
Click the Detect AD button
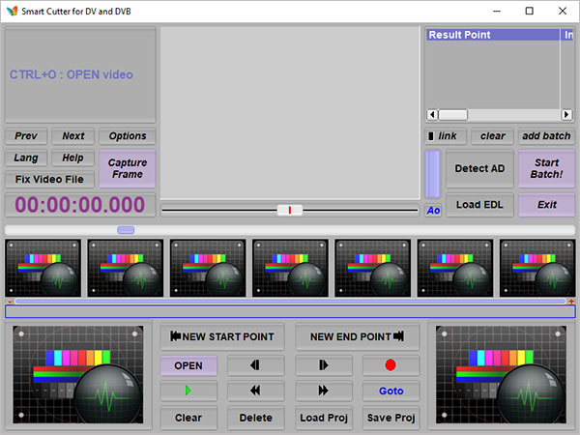click(479, 168)
